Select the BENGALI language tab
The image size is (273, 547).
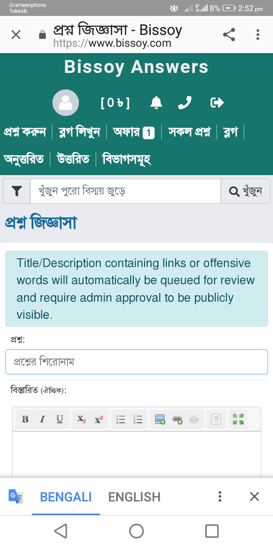pyautogui.click(x=66, y=497)
